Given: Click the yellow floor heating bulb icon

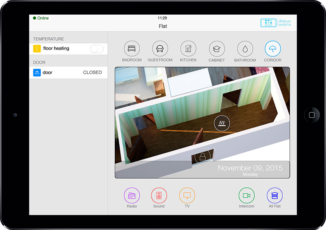Looking at the screenshot, I should coord(37,49).
